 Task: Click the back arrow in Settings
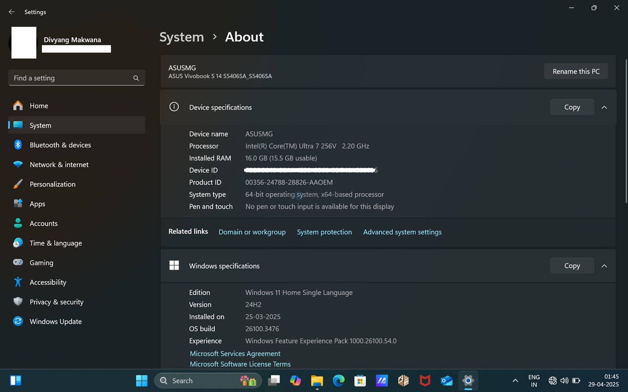coord(11,12)
